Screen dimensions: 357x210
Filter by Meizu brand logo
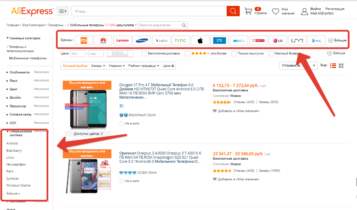239,40
